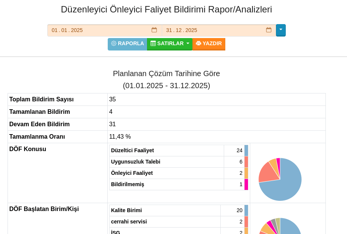Open calendar picker for end date

[x=269, y=30]
